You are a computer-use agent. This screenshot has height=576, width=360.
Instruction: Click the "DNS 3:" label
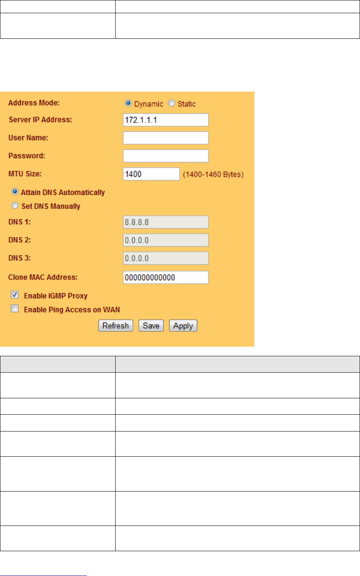coord(20,258)
